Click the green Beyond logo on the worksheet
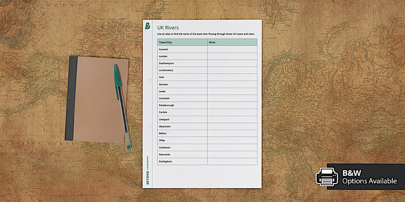Viewport: 405px width, 202px height. click(x=148, y=26)
